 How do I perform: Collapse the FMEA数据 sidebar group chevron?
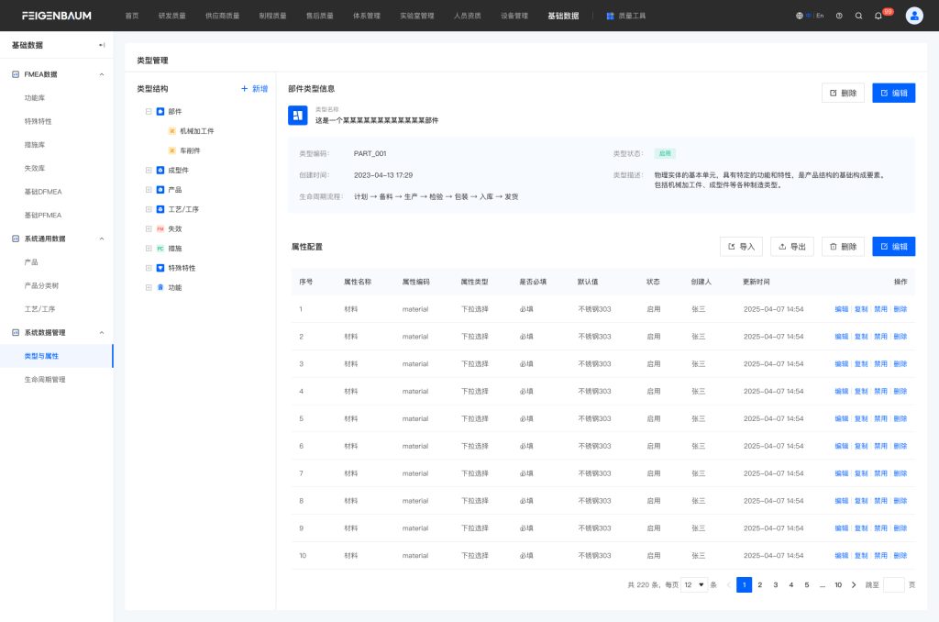click(102, 75)
